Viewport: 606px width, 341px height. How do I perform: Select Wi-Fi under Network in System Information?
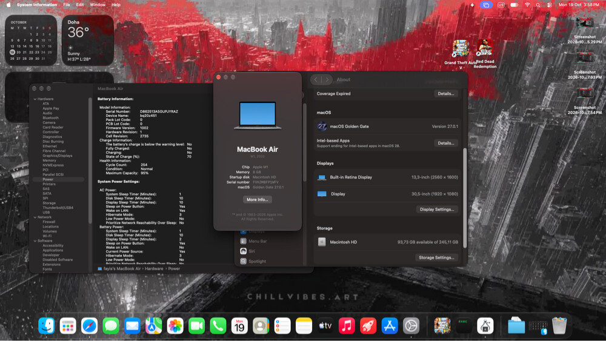(x=47, y=236)
